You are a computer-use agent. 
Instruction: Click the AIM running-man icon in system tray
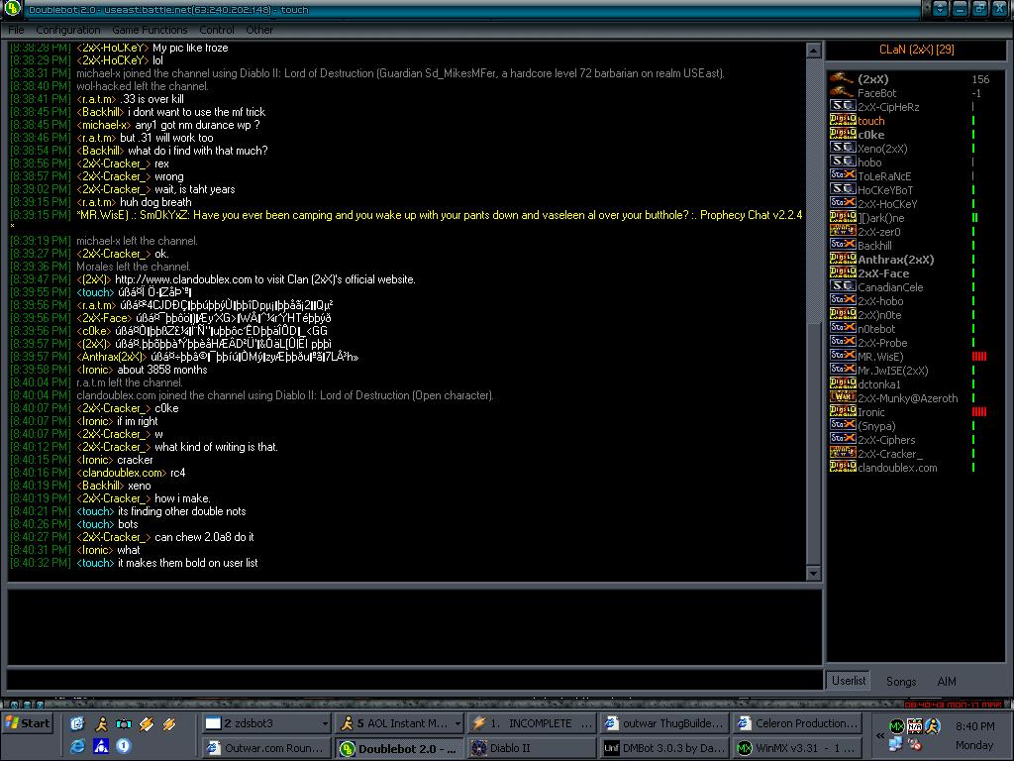pos(933,726)
